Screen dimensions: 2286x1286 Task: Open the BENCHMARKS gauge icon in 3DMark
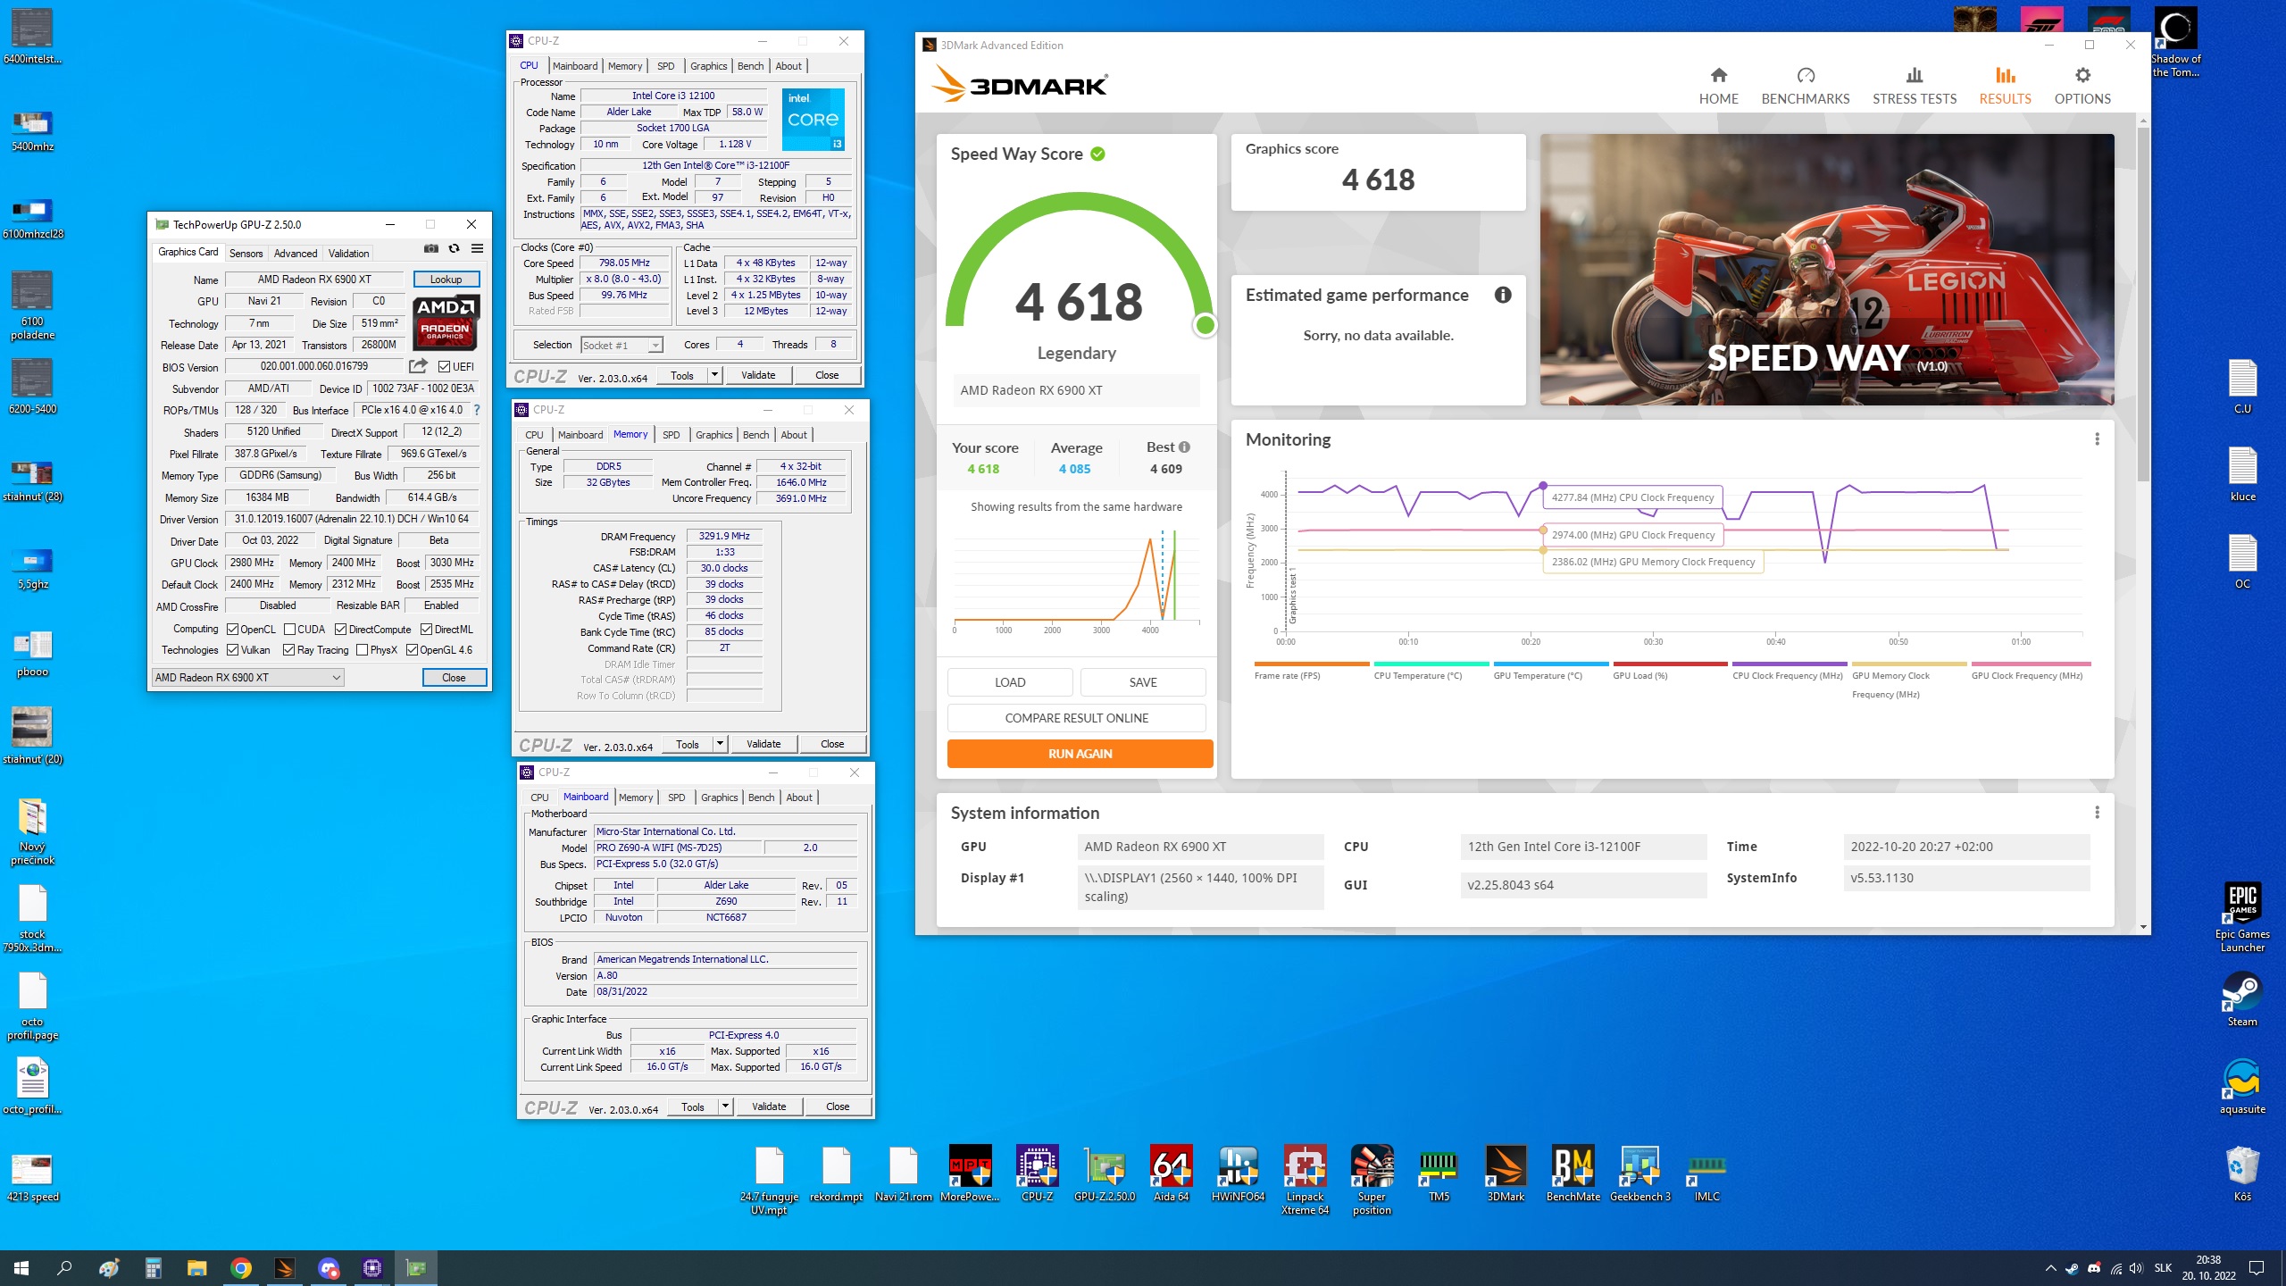pos(1805,76)
